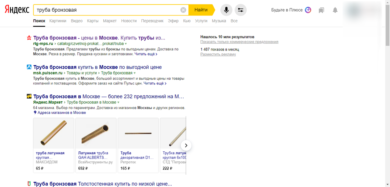Click Адреса магазинов в Москве link
Screen dimensions: 390x187
(62, 113)
